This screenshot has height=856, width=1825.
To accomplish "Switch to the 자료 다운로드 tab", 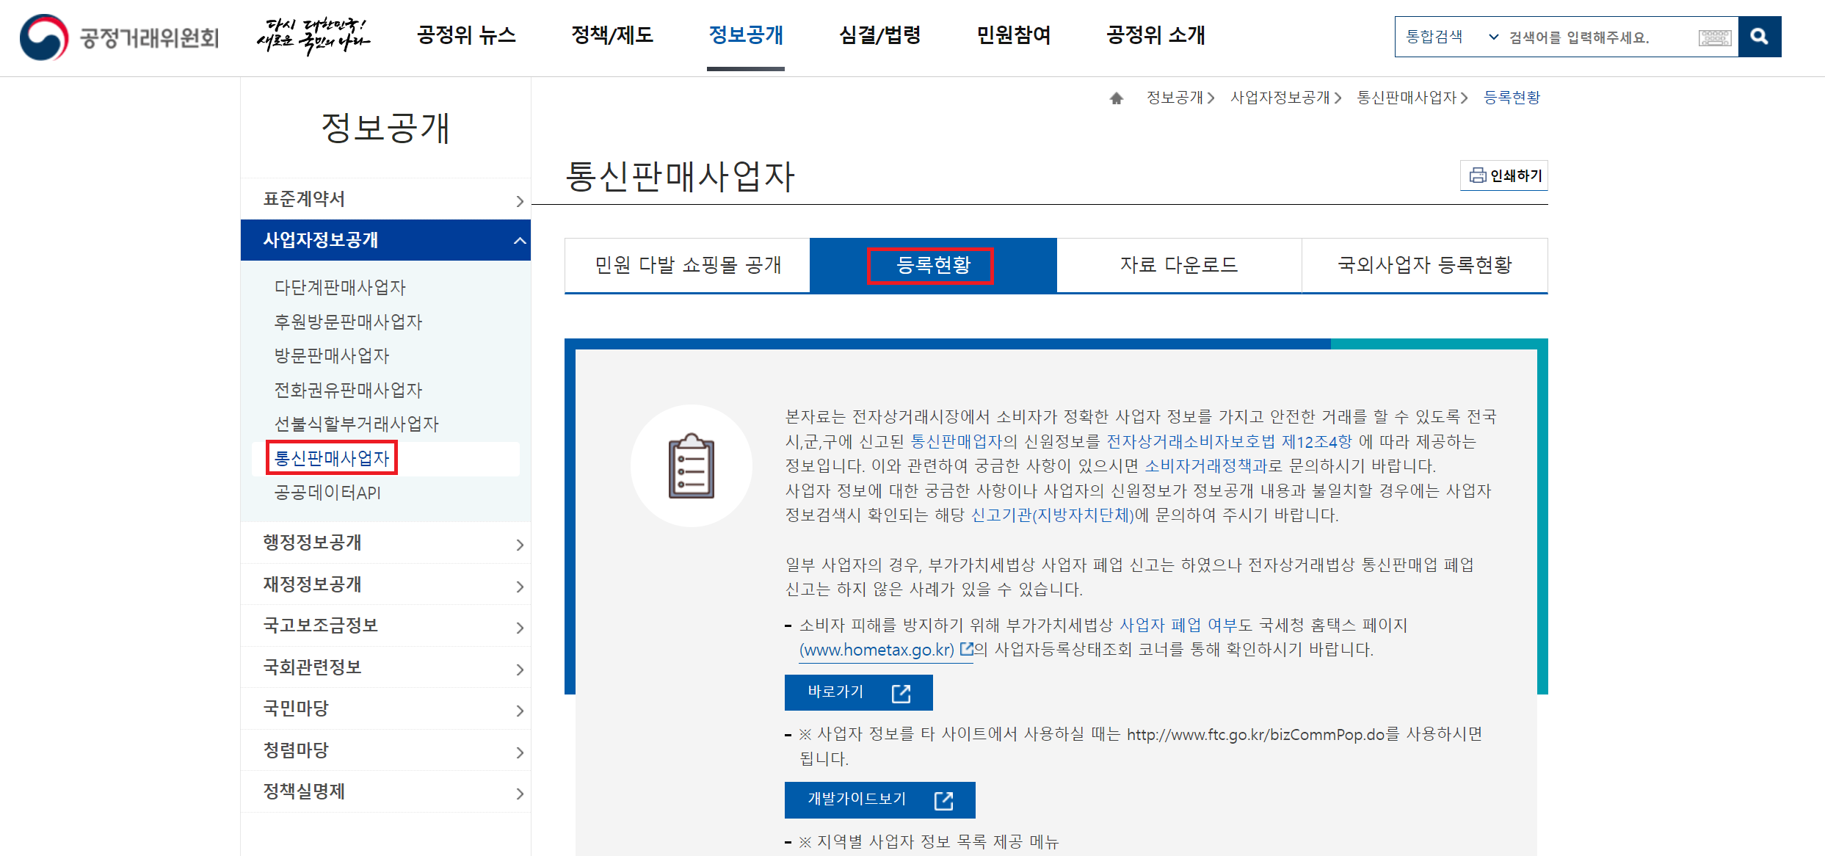I will click(1178, 265).
